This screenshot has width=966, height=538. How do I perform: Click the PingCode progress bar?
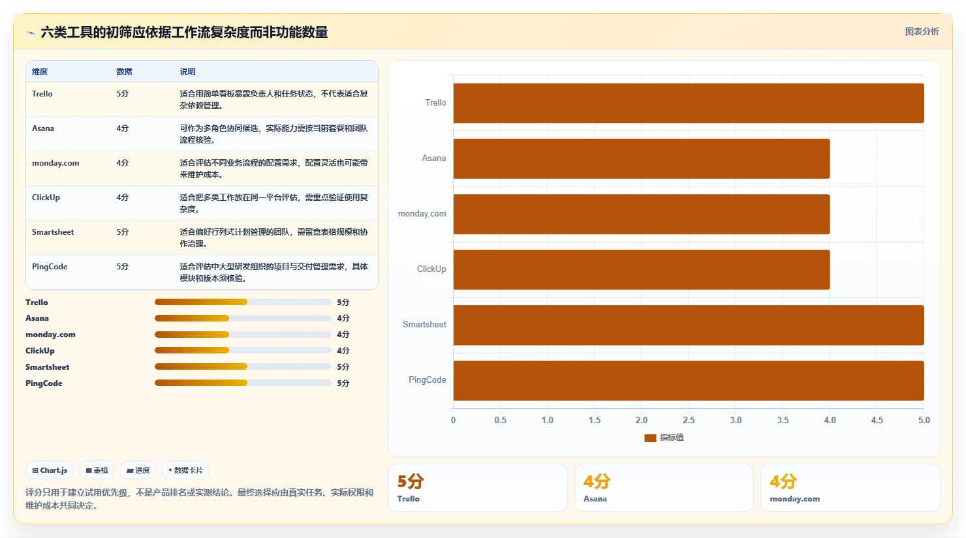243,383
